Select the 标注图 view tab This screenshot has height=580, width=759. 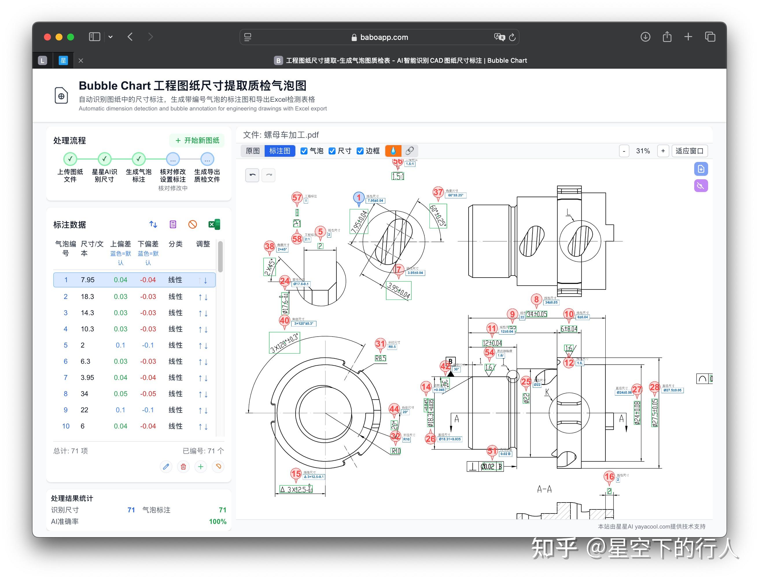pyautogui.click(x=280, y=151)
